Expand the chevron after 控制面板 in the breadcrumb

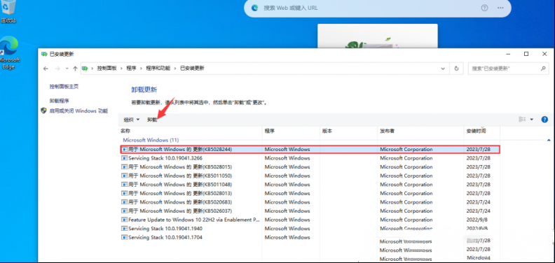tap(121, 69)
